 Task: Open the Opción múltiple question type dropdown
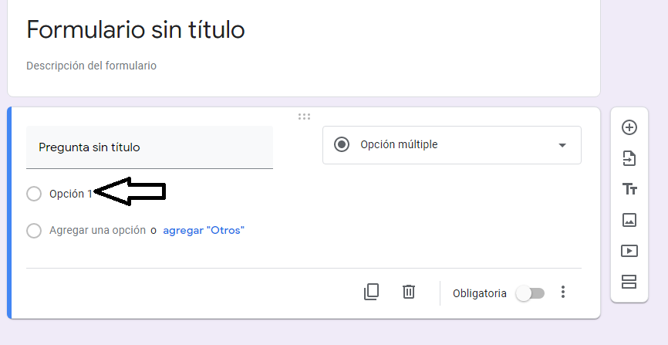[452, 145]
